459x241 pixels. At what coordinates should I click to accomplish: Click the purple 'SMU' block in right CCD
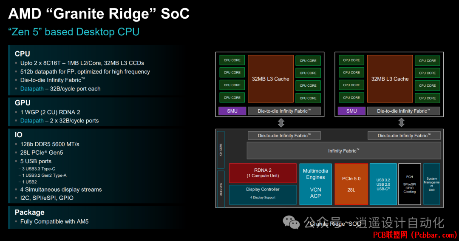point(351,111)
